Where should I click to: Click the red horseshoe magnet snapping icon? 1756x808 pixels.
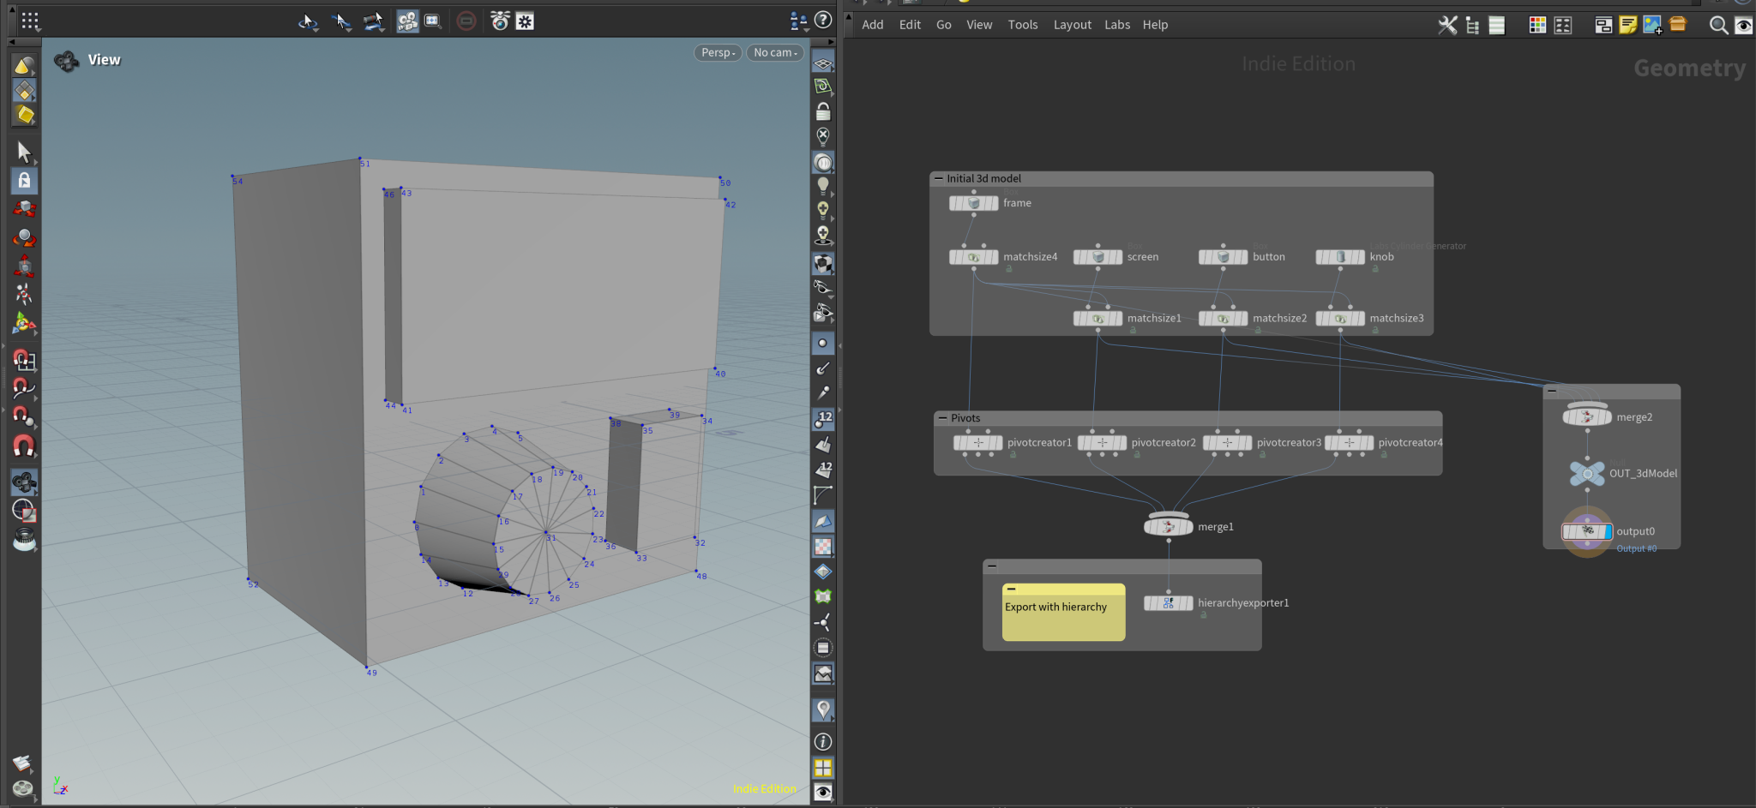24,446
